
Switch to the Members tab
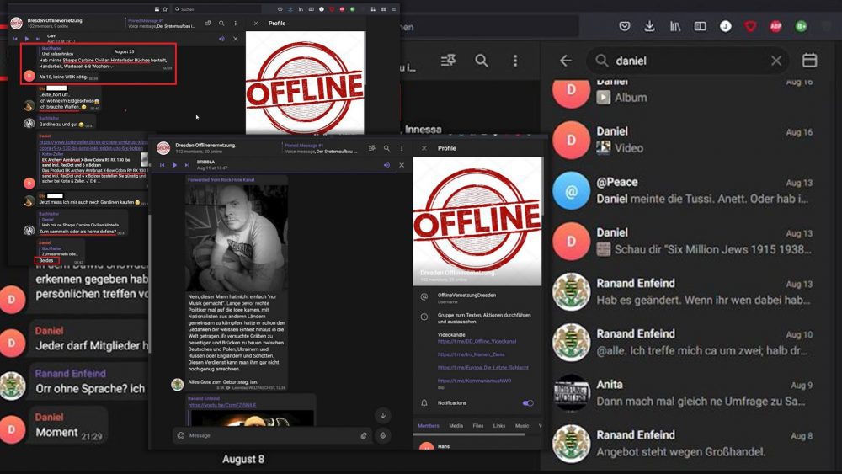[x=429, y=426]
